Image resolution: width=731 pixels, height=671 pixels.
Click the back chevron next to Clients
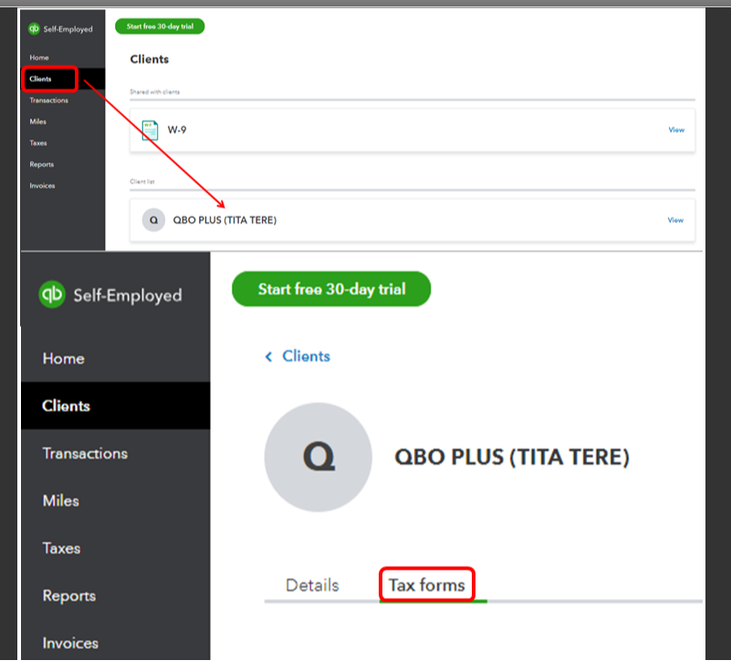click(268, 357)
